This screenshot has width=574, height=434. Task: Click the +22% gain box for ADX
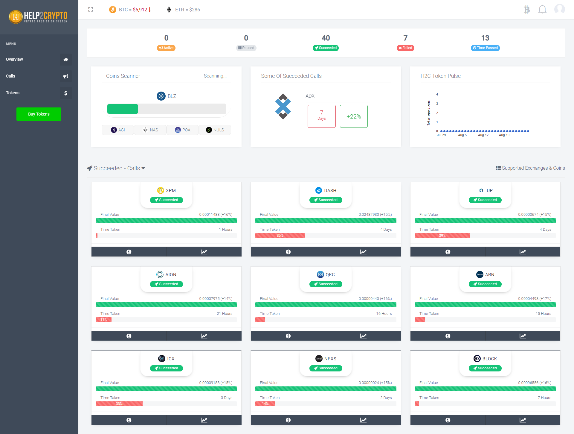pyautogui.click(x=354, y=116)
